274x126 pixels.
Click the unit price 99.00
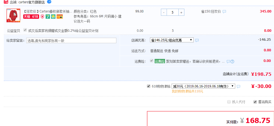(139, 11)
